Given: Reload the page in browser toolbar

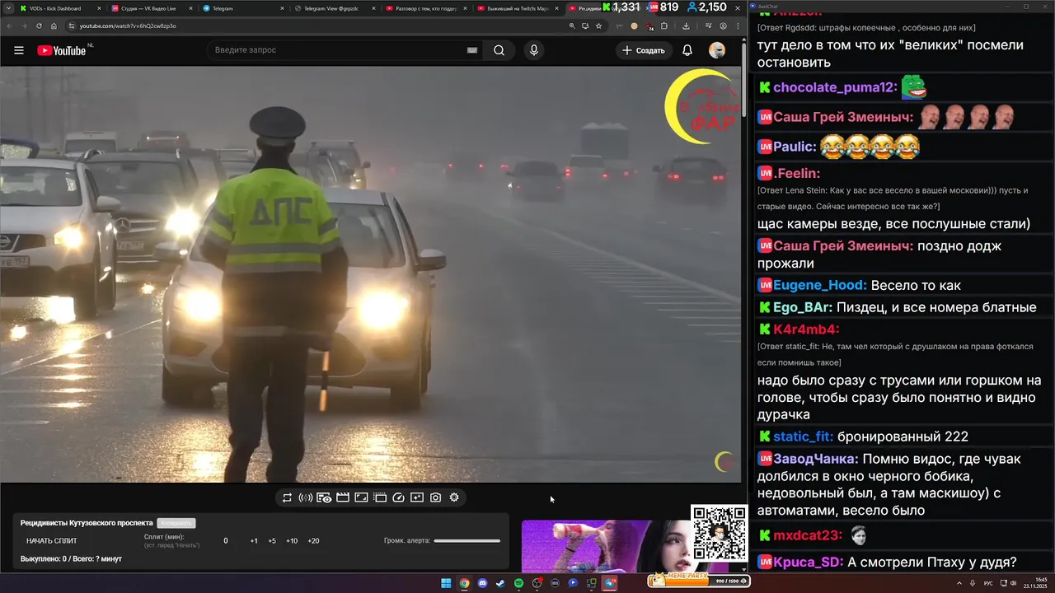Looking at the screenshot, I should tap(39, 26).
